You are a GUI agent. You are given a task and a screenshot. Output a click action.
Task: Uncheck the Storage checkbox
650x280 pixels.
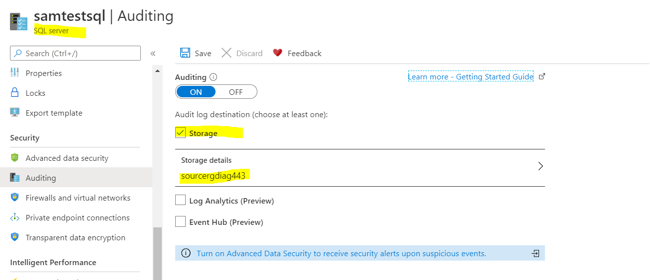(180, 133)
